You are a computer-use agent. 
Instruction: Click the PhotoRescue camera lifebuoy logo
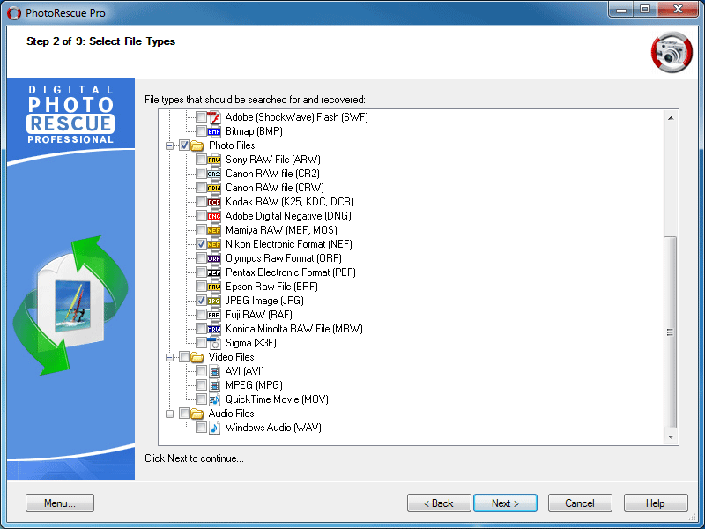[672, 52]
